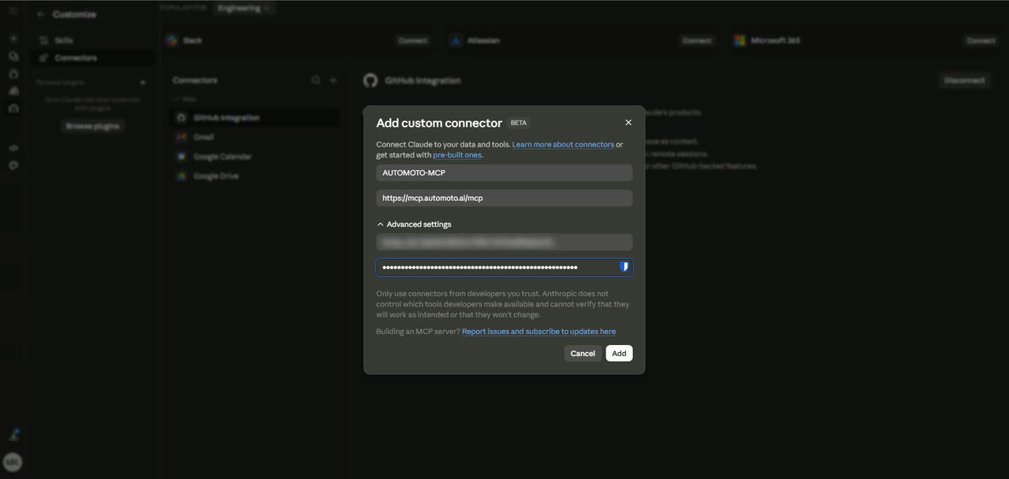Confirm with the Add button
Screen dimensions: 1009x479
pyautogui.click(x=619, y=354)
